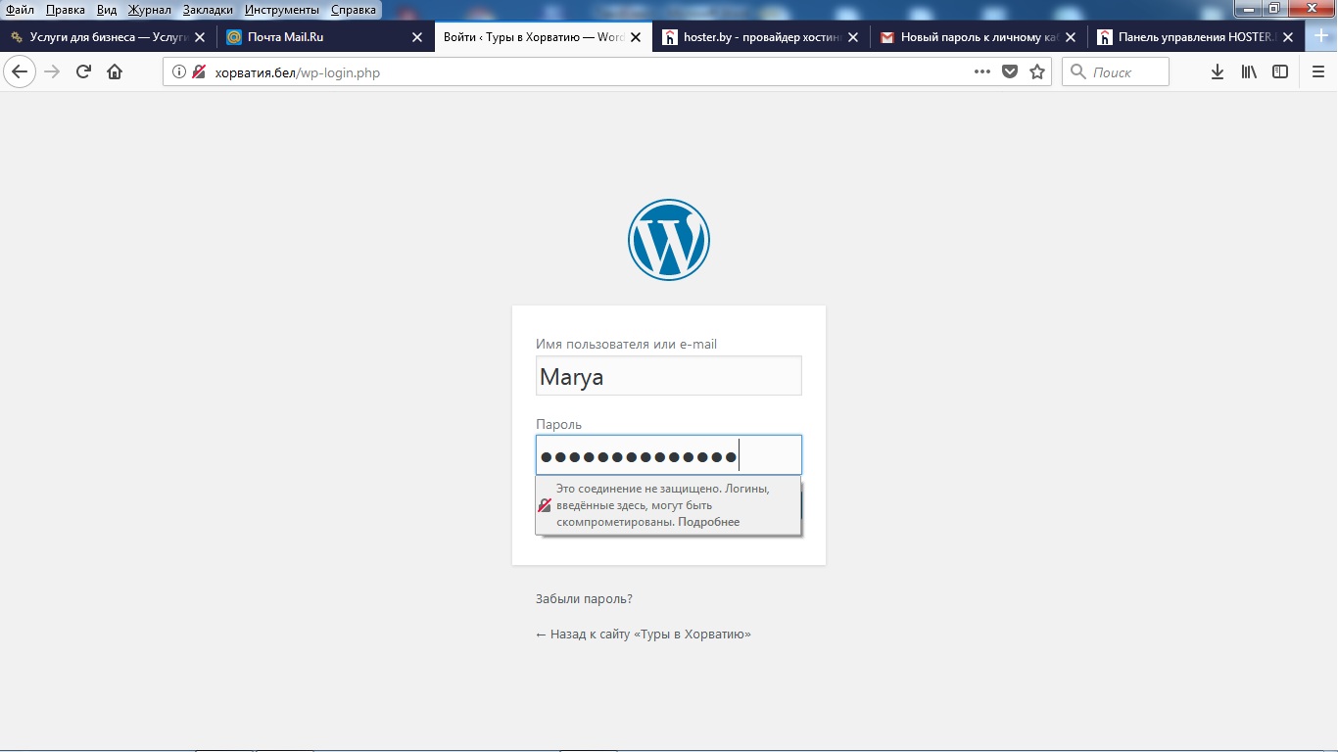1338x752 pixels.
Task: Open the Инструменты menu
Action: pyautogui.click(x=281, y=10)
